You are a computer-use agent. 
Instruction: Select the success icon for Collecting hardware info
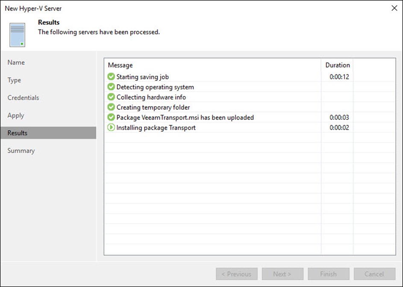point(111,97)
